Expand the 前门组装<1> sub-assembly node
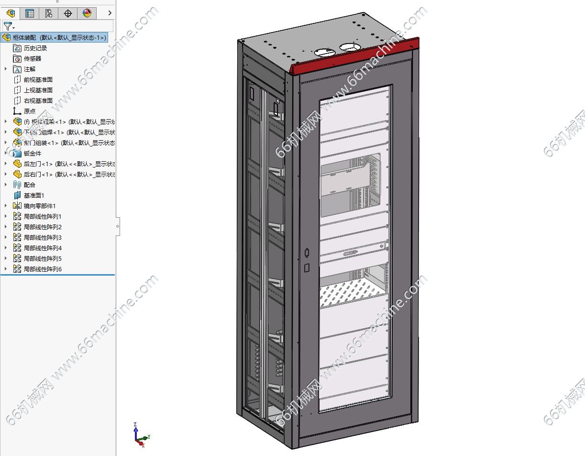This screenshot has width=585, height=456. (x=6, y=143)
